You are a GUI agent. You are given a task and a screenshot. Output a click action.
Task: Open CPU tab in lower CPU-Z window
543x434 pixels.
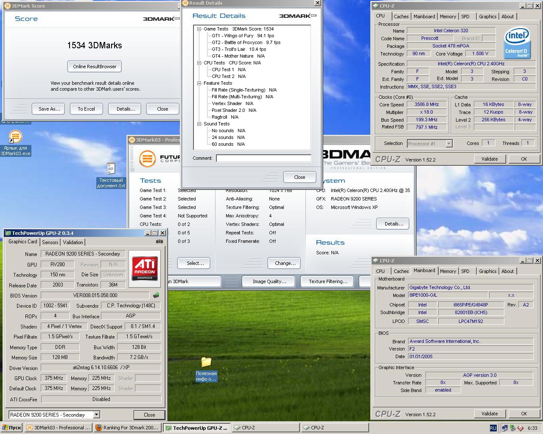point(381,271)
